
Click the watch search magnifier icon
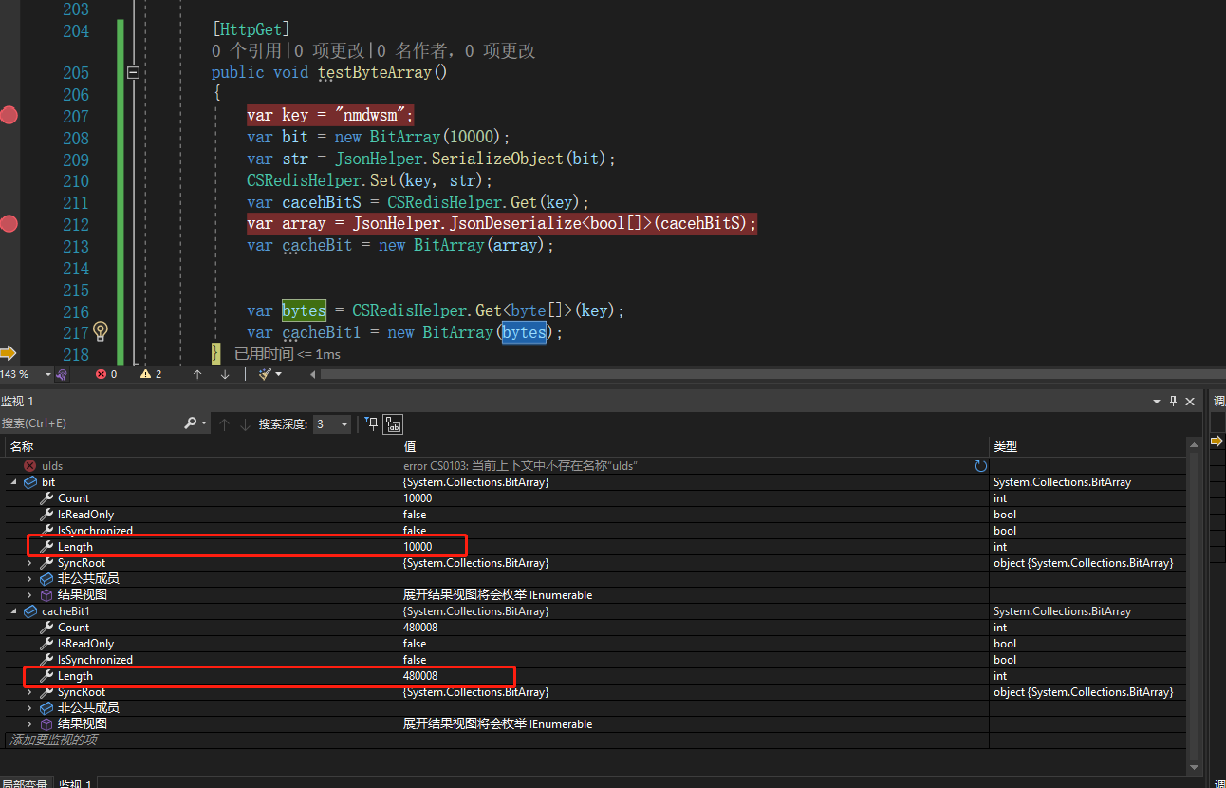pos(191,423)
